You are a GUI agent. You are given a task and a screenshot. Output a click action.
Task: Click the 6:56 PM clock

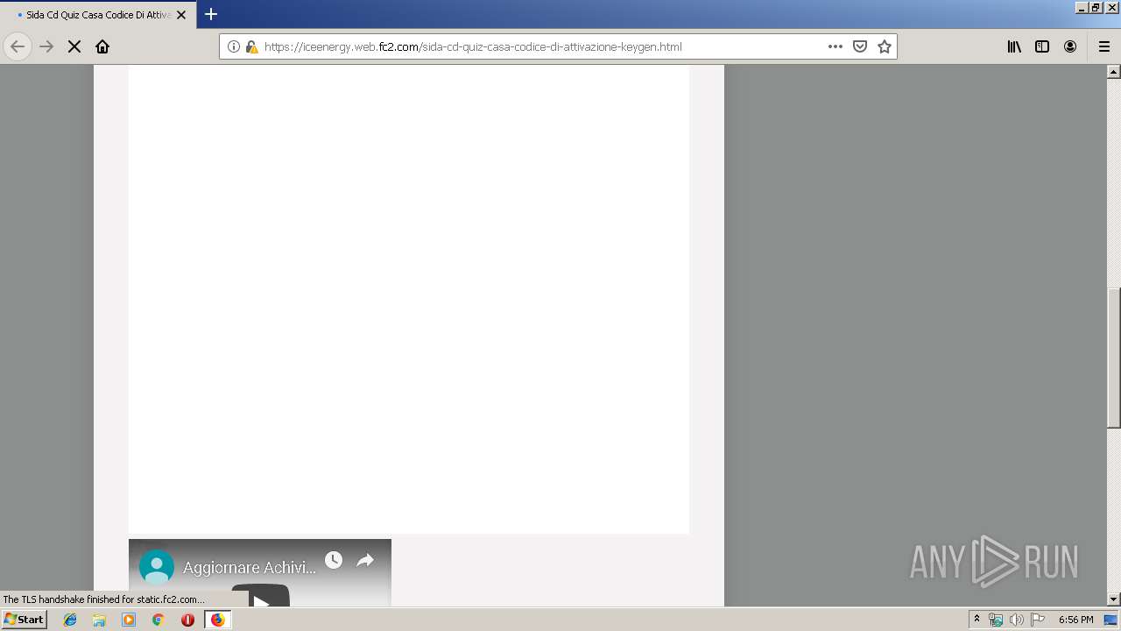click(x=1075, y=620)
